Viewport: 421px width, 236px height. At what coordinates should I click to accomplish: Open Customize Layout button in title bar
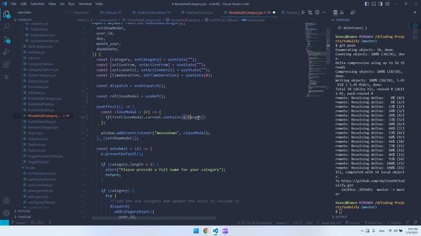tap(387, 4)
